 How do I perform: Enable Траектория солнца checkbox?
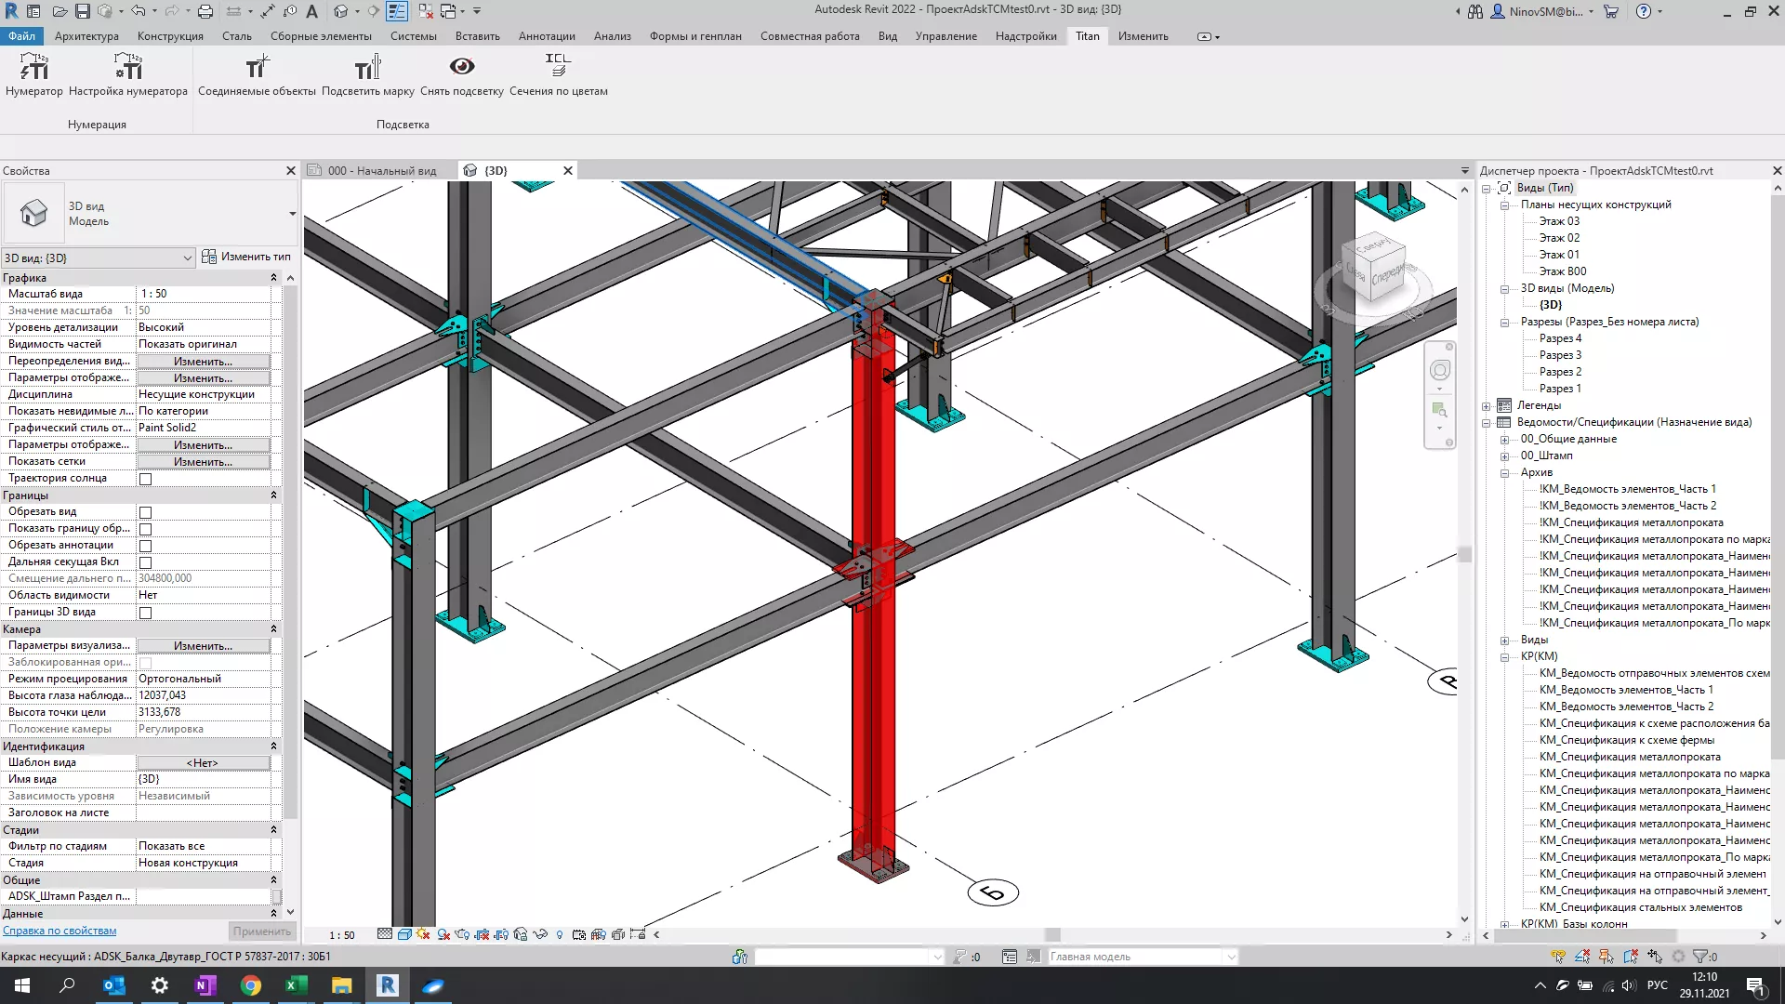click(x=146, y=479)
